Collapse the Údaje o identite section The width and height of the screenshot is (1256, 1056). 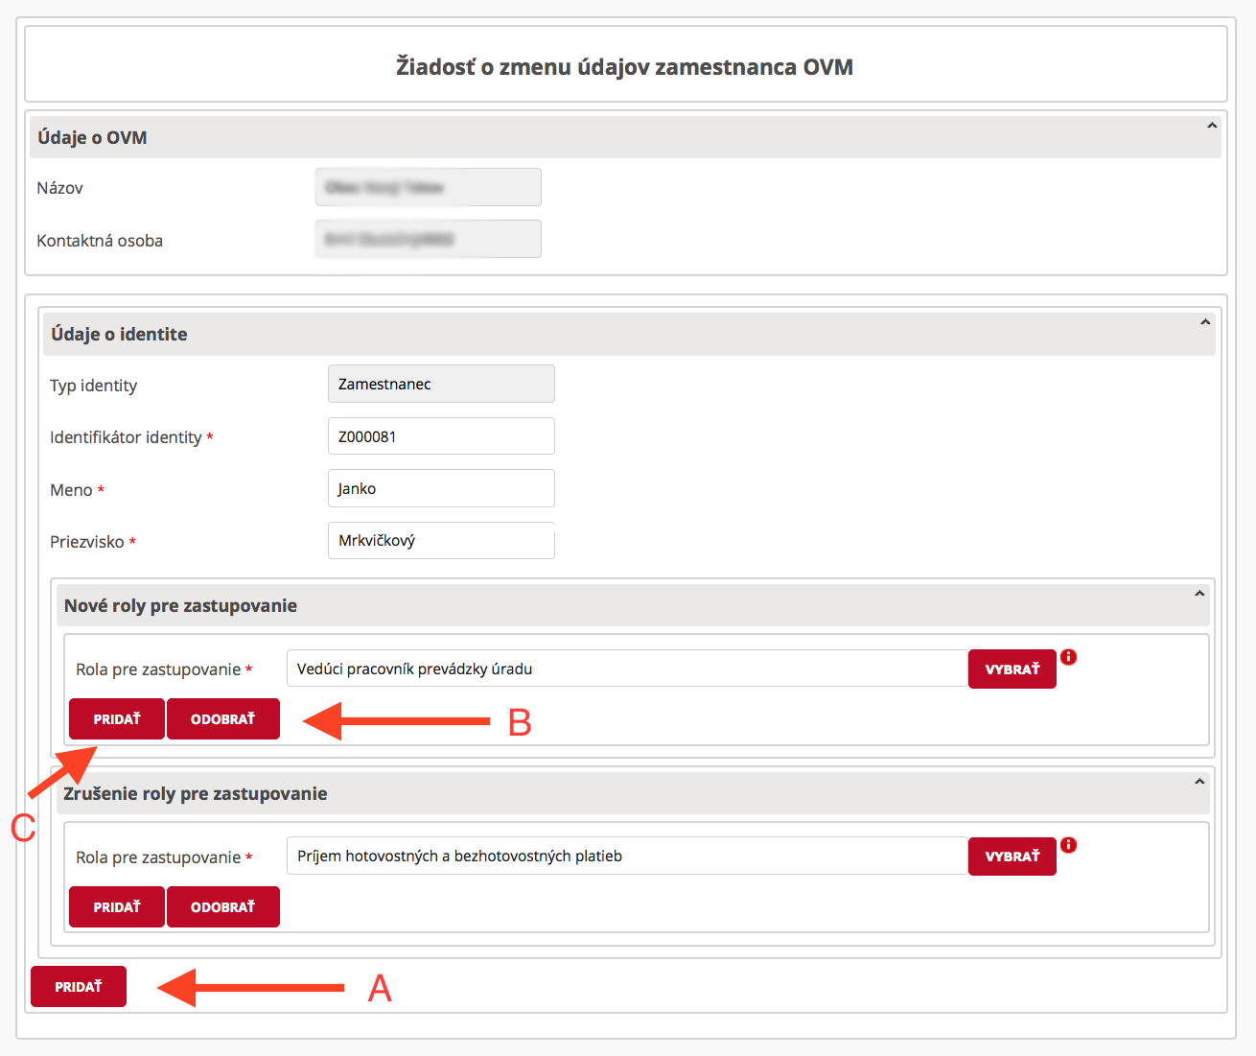pos(1205,322)
